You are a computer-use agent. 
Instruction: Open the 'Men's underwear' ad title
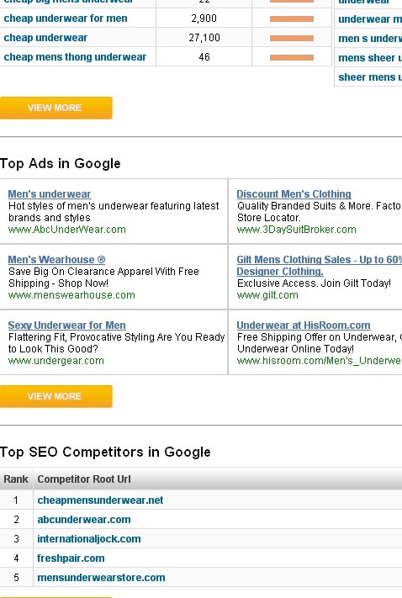pos(50,193)
